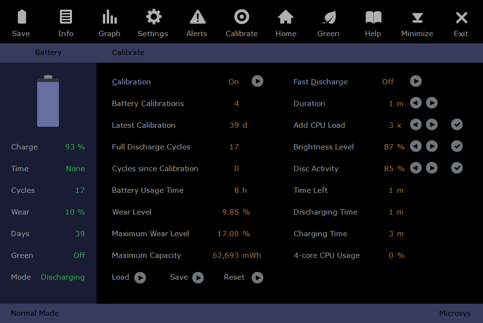This screenshot has width=483, height=323.
Task: Select the Calibrate toolbar icon
Action: pyautogui.click(x=241, y=17)
